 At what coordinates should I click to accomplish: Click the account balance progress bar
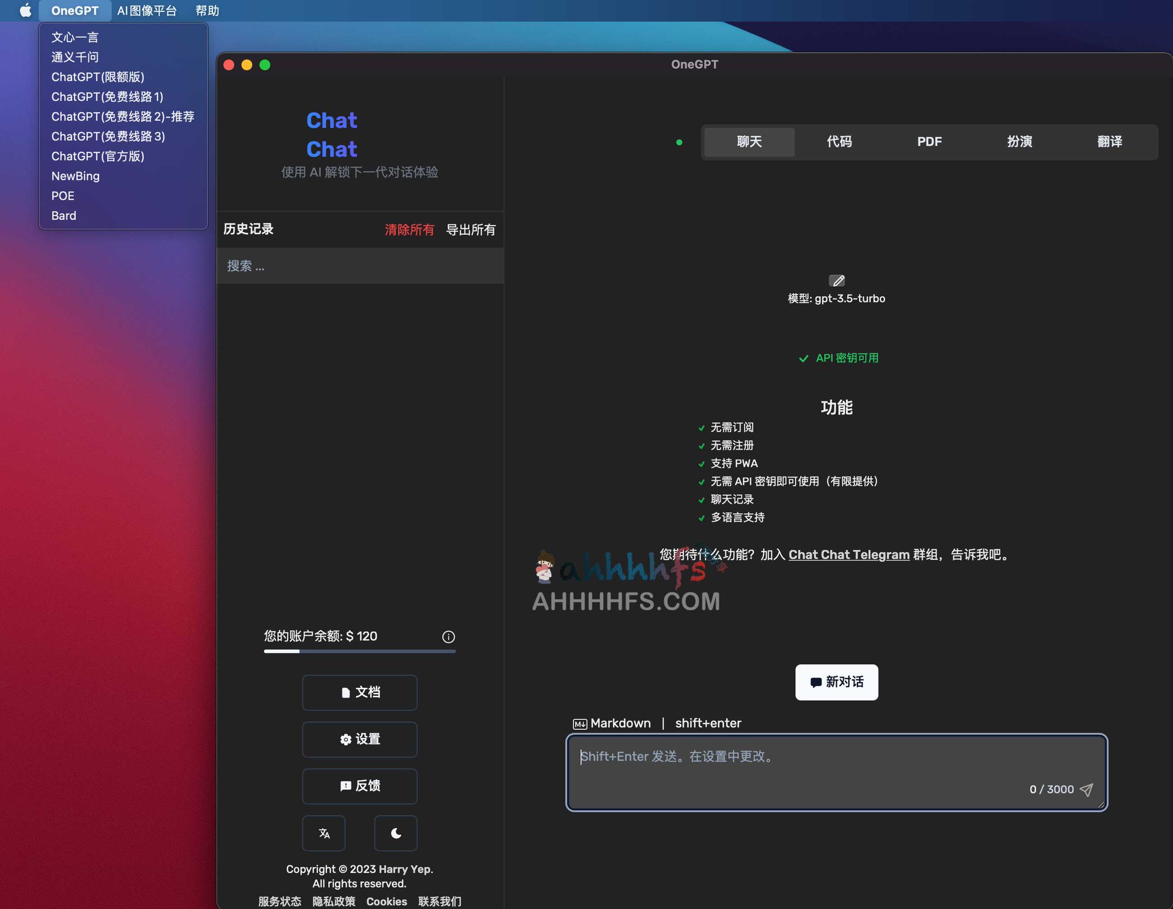click(x=359, y=651)
